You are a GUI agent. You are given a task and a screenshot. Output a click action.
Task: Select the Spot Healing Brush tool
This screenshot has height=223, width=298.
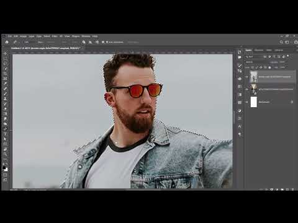(6, 89)
